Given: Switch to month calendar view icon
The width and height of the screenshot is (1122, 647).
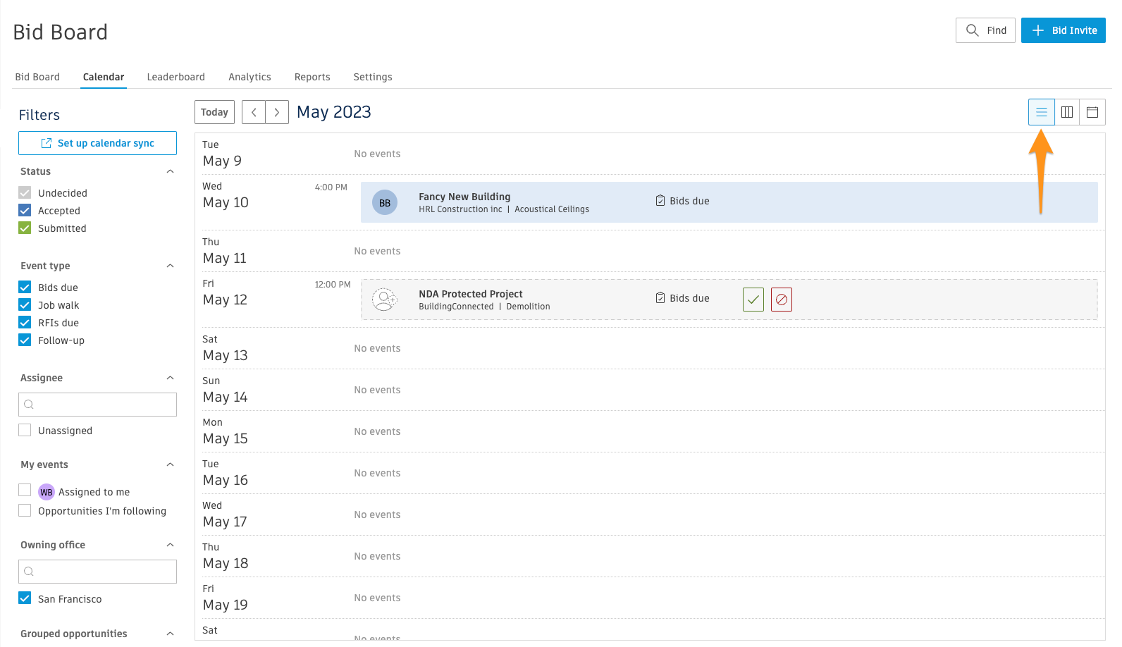Looking at the screenshot, I should [x=1092, y=112].
